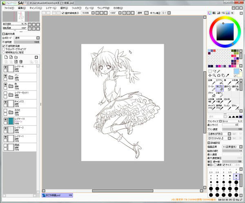Open the stabilizer S-1 dropdown
245x203 pixels.
pos(169,13)
